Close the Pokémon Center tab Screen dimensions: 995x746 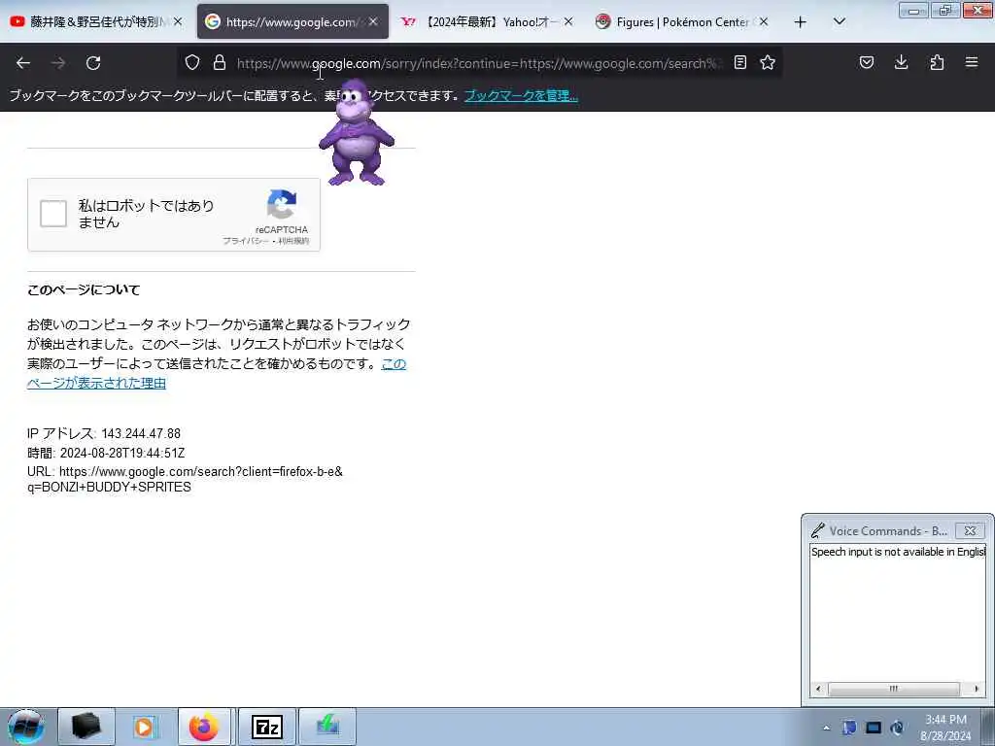(764, 21)
